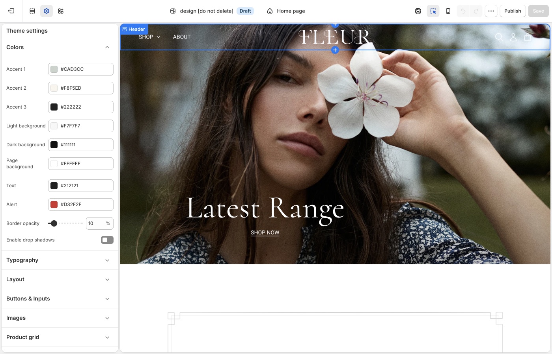The width and height of the screenshot is (552, 354).
Task: Click the Accent 1 hex value field
Action: click(x=81, y=69)
